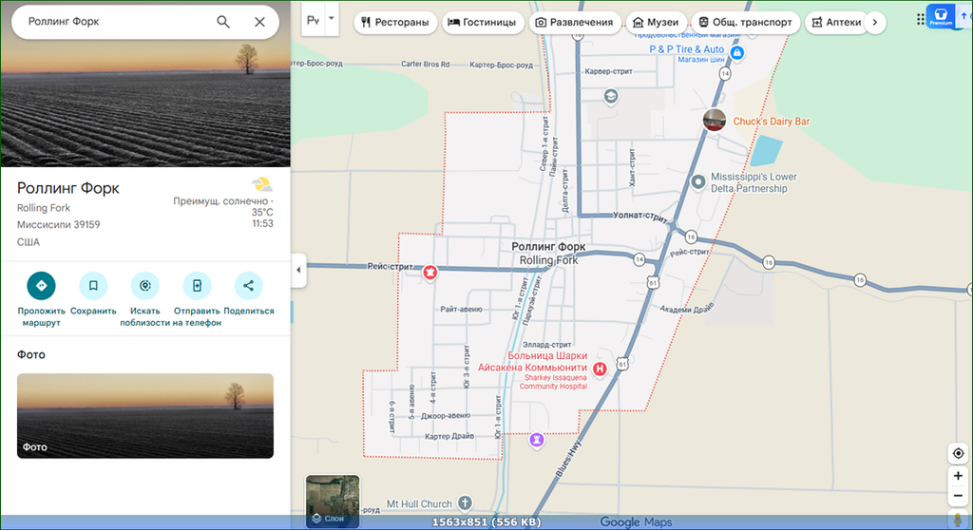Select the Гостиницы filter chip
This screenshot has height=530, width=973.
click(x=482, y=23)
